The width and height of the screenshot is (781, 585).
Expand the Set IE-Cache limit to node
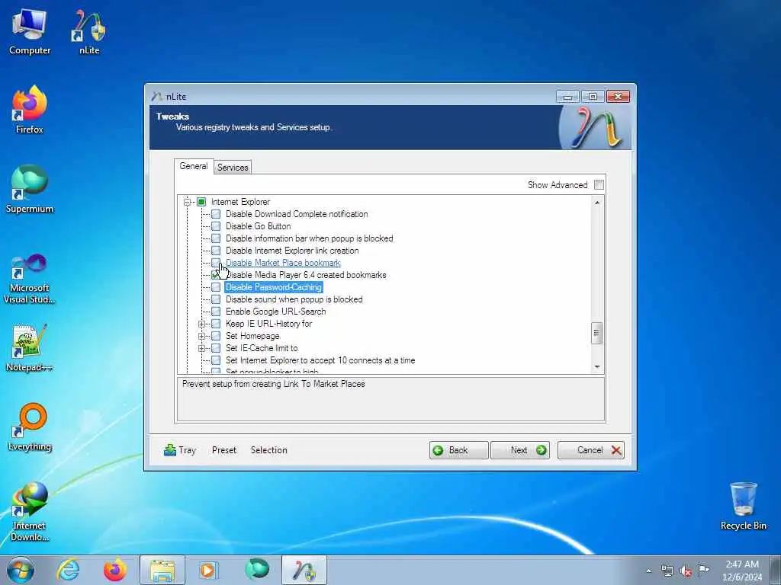201,348
